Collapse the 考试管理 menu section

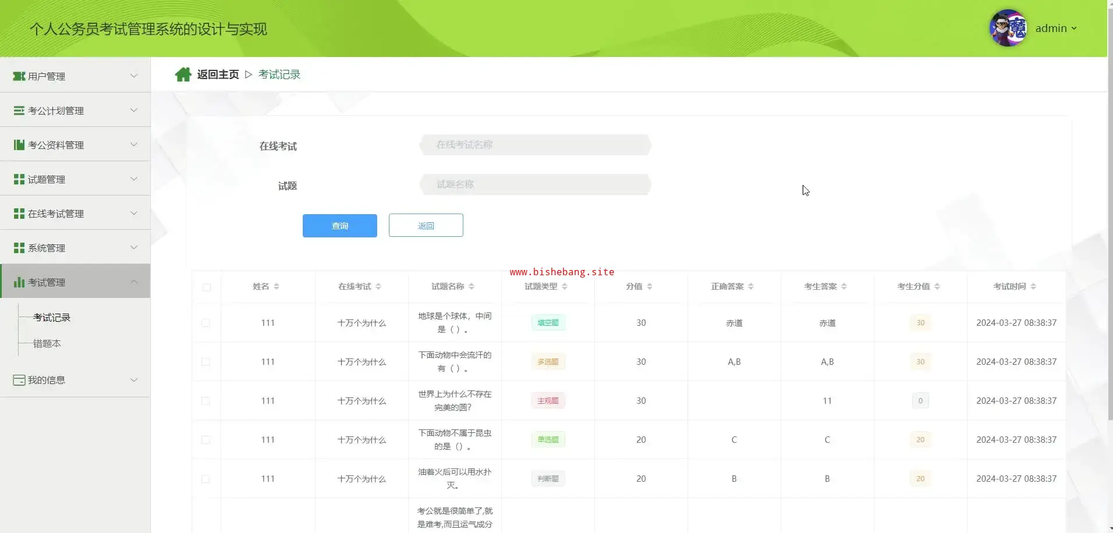[x=134, y=282]
